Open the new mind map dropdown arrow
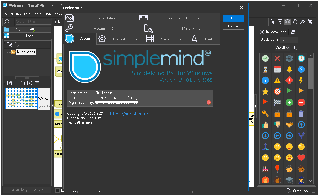The height and width of the screenshot is (196, 318). click(15, 83)
